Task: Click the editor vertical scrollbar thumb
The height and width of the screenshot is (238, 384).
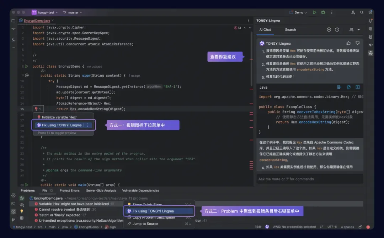Action: [251, 59]
